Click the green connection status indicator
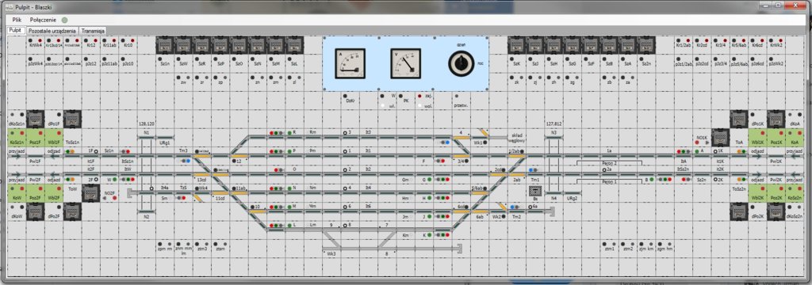The height and width of the screenshot is (285, 812). click(65, 20)
